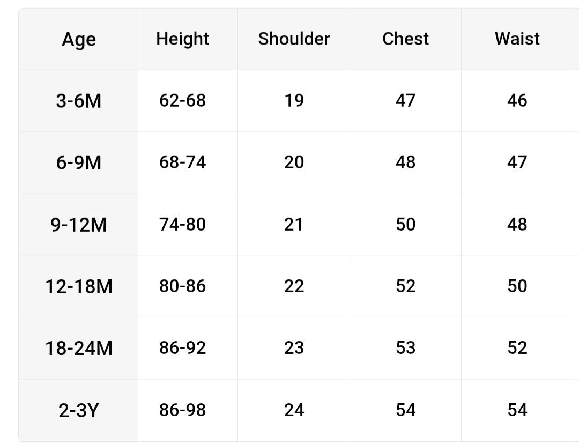Select shoulder value 23
Image resolution: width=579 pixels, height=444 pixels.
pyautogui.click(x=294, y=348)
